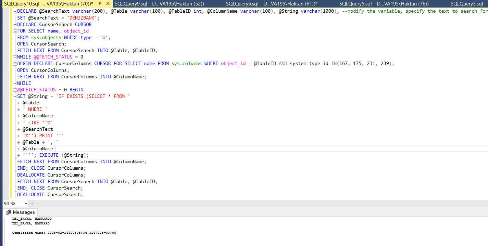Viewport: 488px width, 246px height.
Task: Collapse the WHILE @@FETCH_STATUS = 0 region
Action: pos(14,57)
